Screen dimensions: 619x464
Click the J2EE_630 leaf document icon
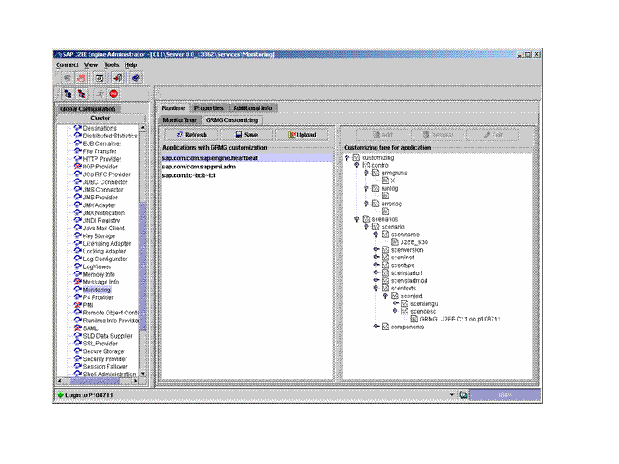395,241
